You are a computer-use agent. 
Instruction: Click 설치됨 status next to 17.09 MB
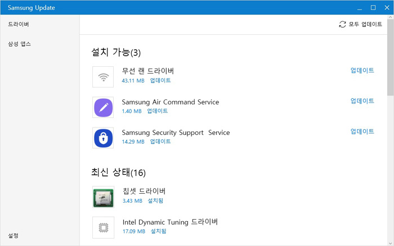click(x=158, y=231)
